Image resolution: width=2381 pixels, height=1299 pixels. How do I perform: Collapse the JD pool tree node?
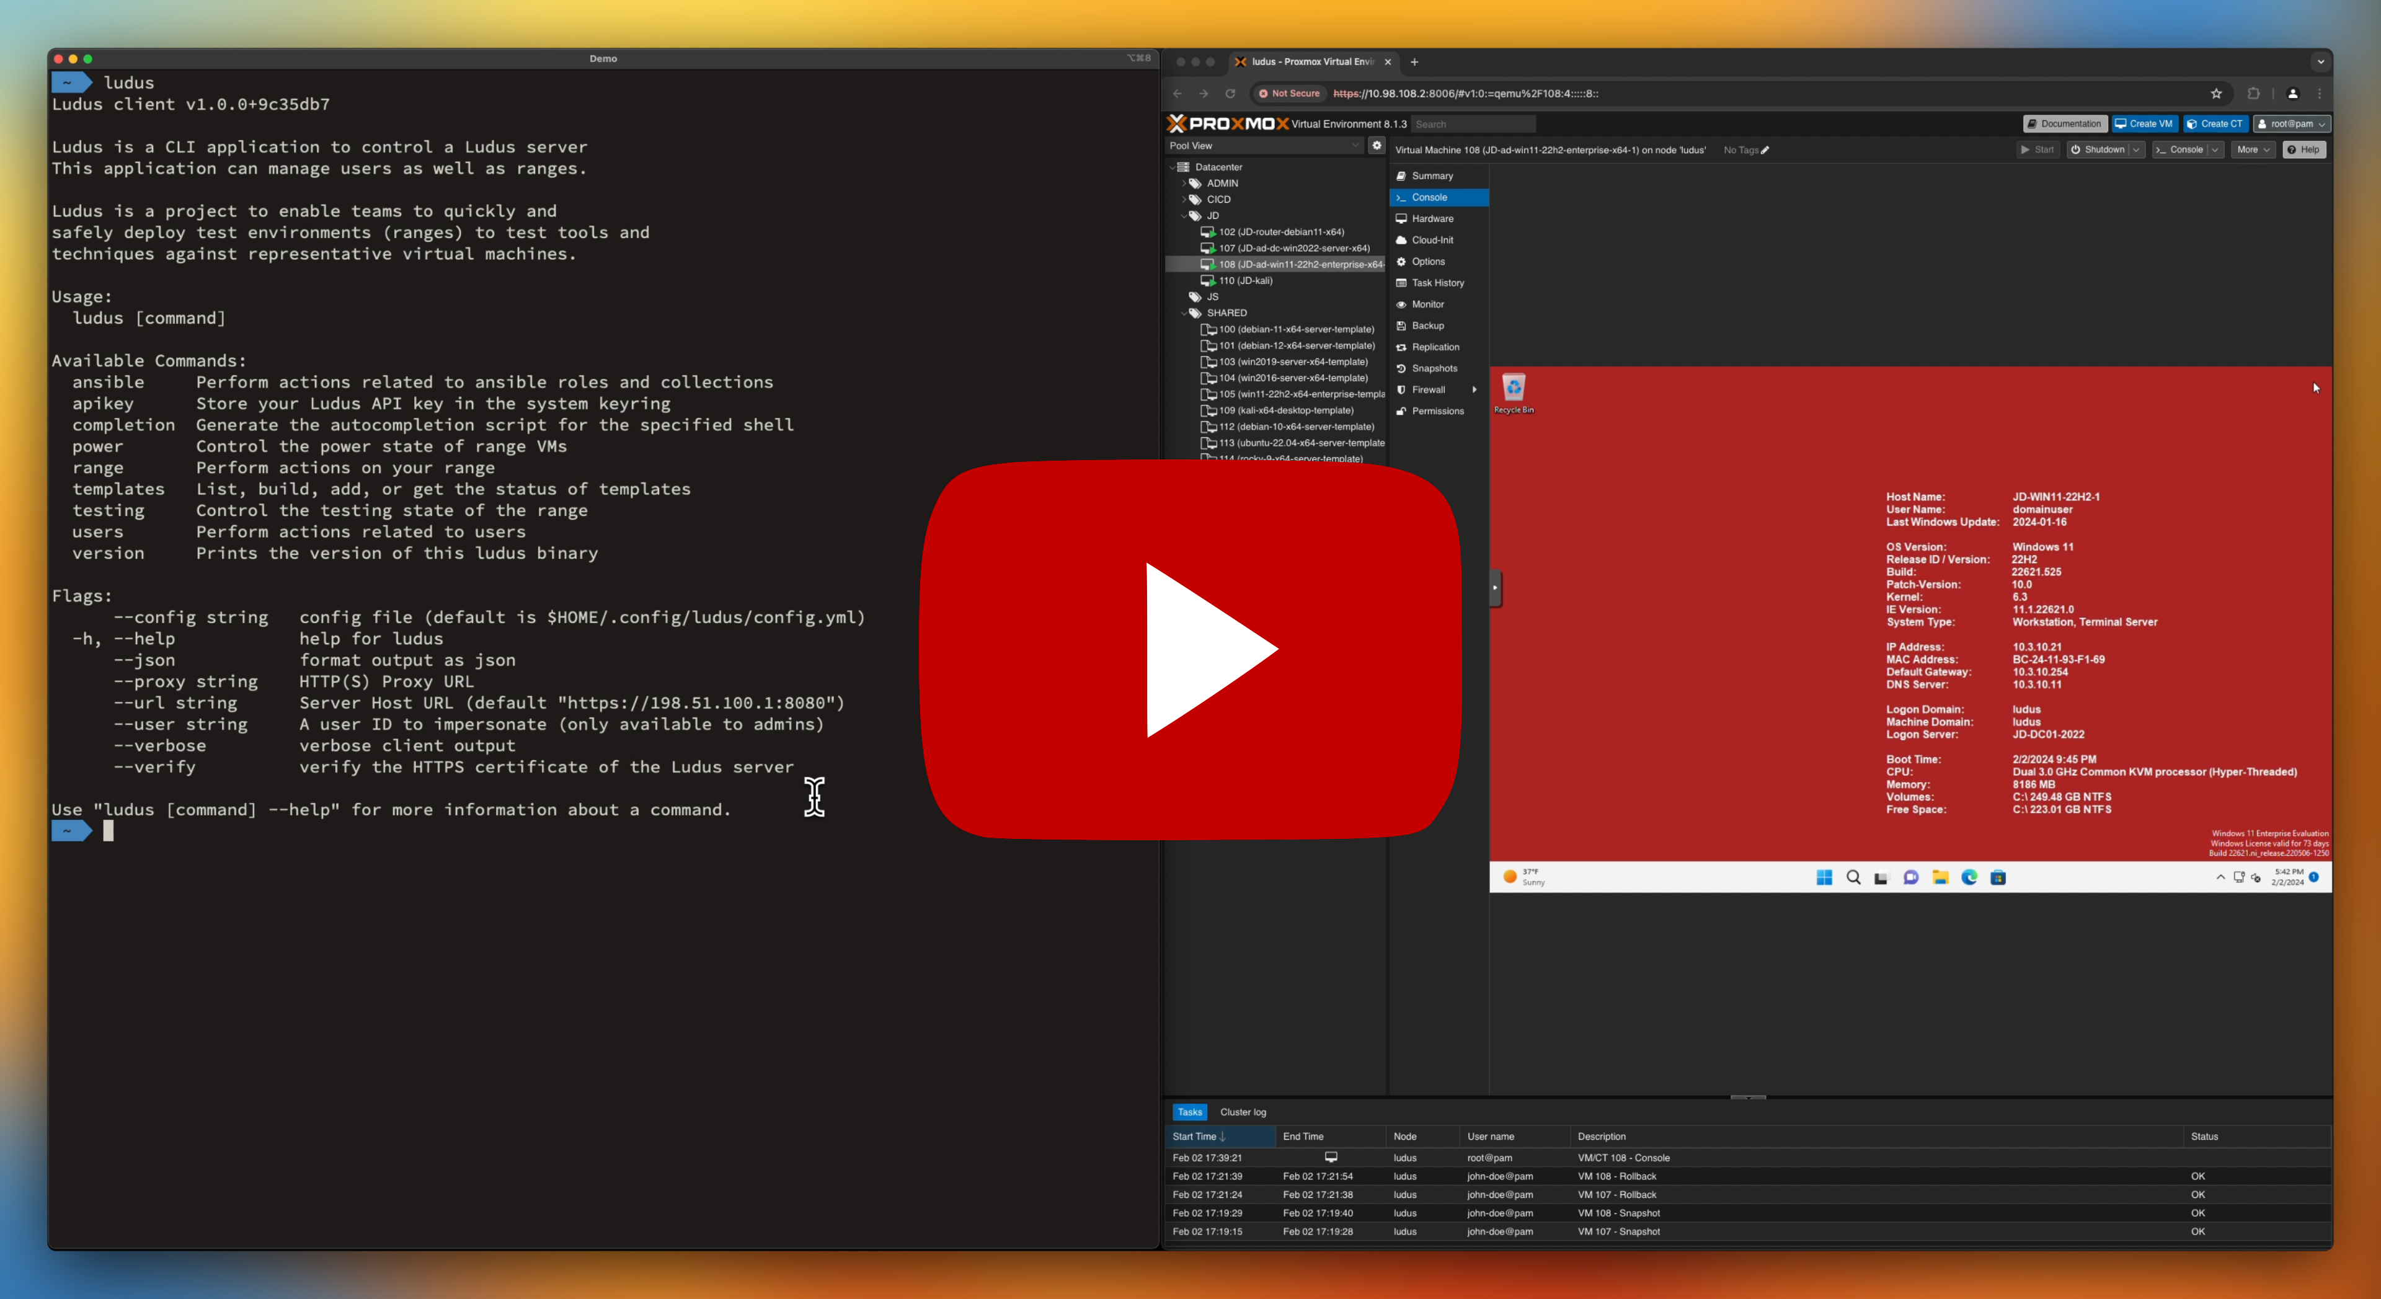pos(1183,215)
